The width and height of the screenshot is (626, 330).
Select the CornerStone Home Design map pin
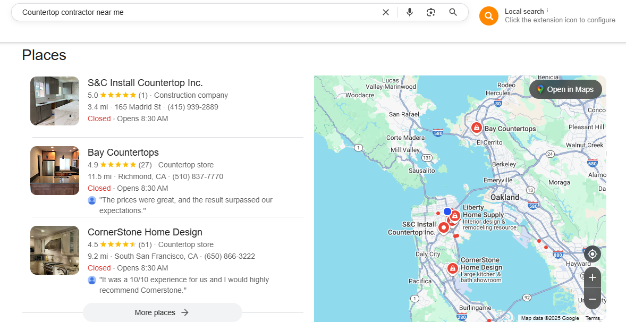click(452, 268)
